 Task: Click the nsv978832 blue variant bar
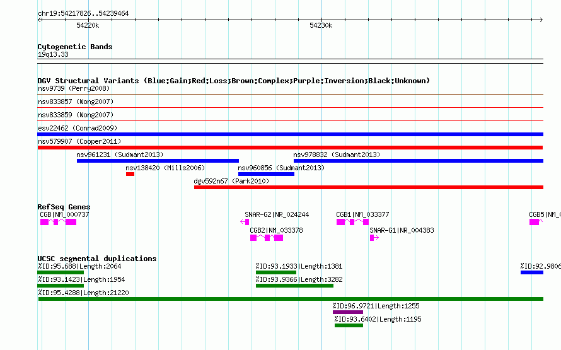[x=419, y=161]
